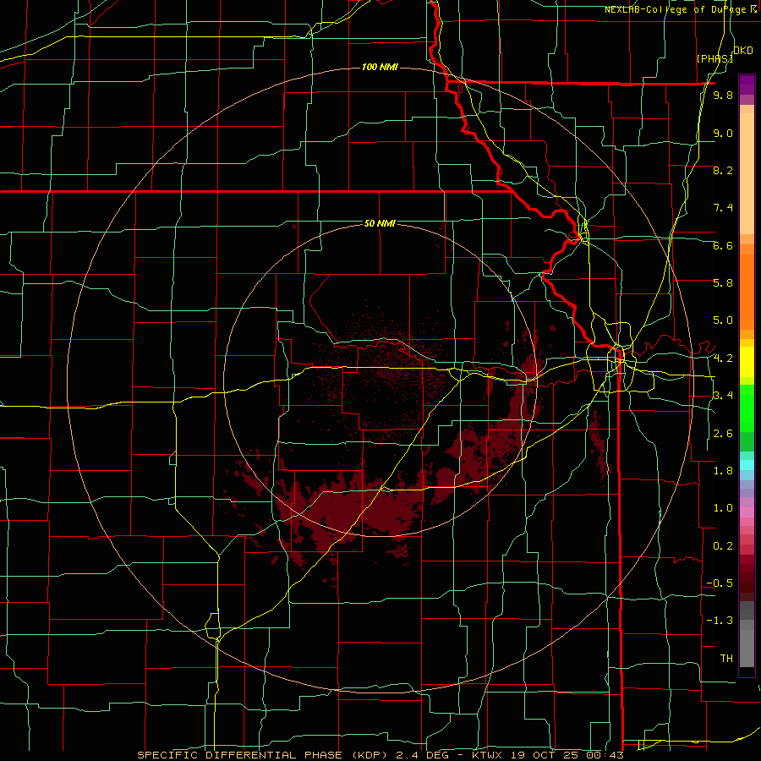Screen dimensions: 761x761
Task: Click the 3.4 scale value
Action: 723,395
